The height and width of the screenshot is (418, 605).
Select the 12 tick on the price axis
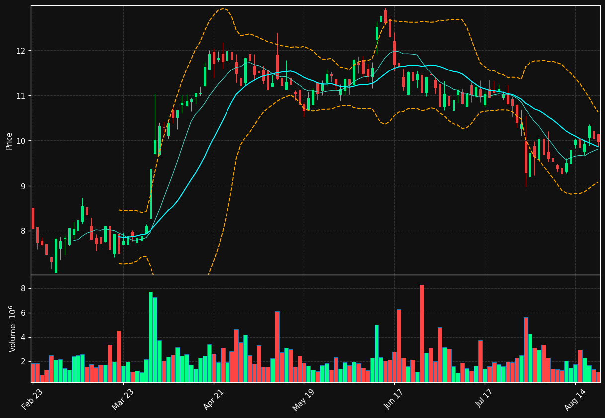[x=22, y=51]
